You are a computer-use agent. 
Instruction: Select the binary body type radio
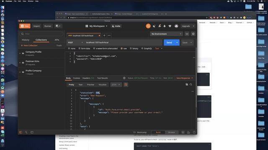pyautogui.click(x=131, y=48)
